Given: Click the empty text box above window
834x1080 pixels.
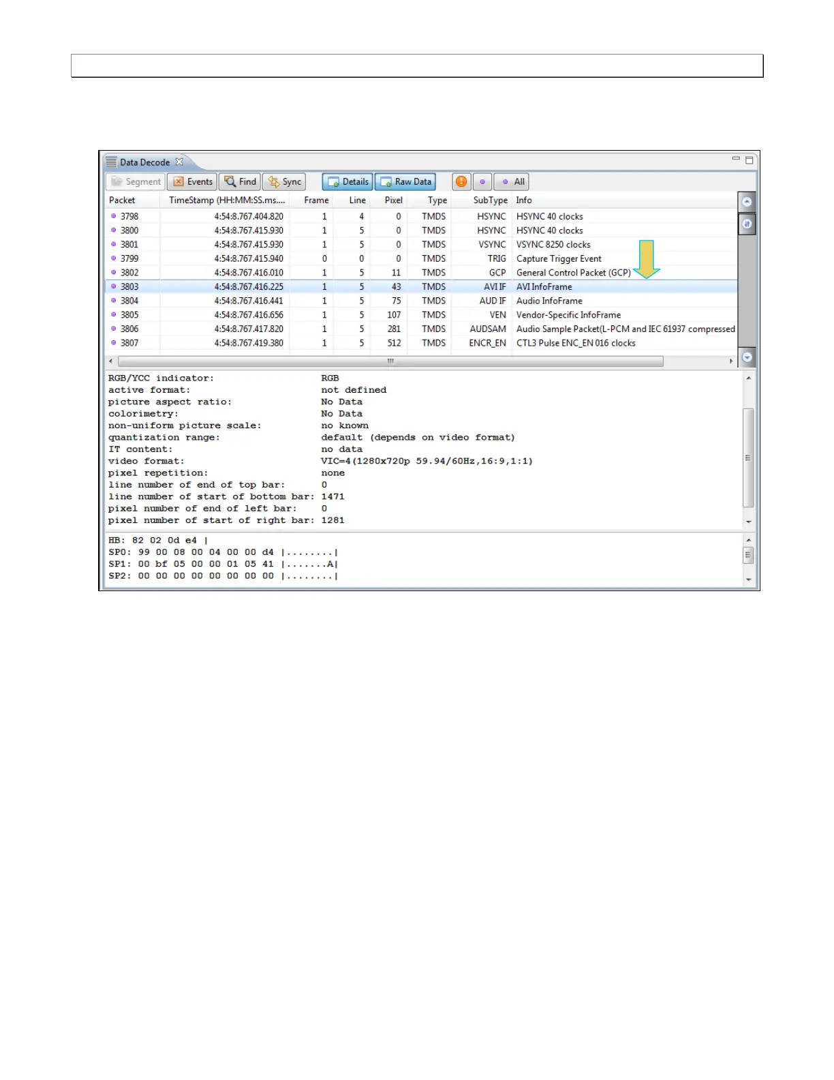Looking at the screenshot, I should point(417,65).
